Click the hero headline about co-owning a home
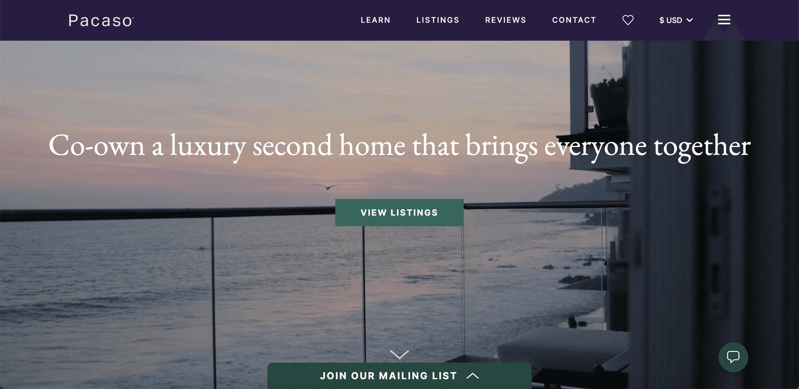 click(400, 146)
